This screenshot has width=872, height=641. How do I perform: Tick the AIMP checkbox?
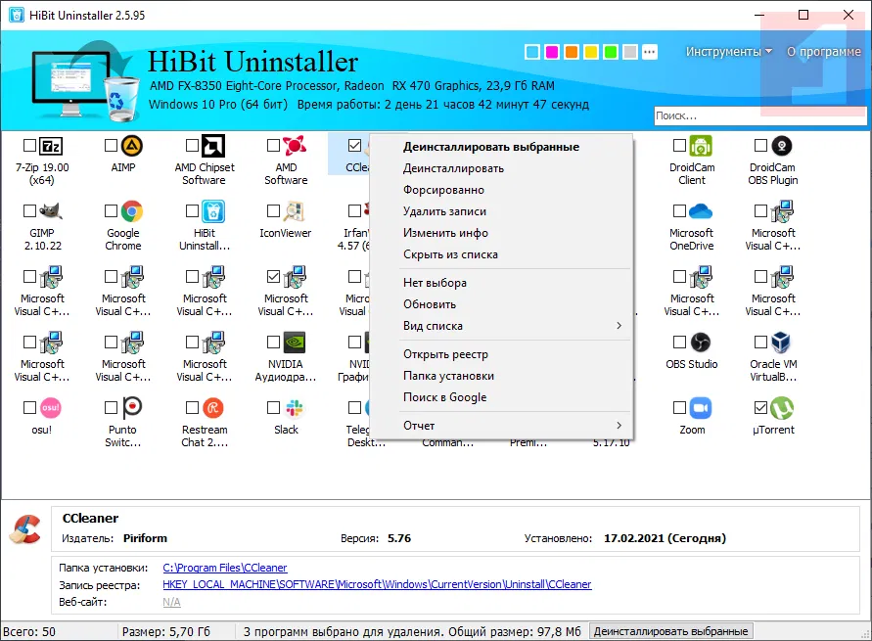(111, 146)
